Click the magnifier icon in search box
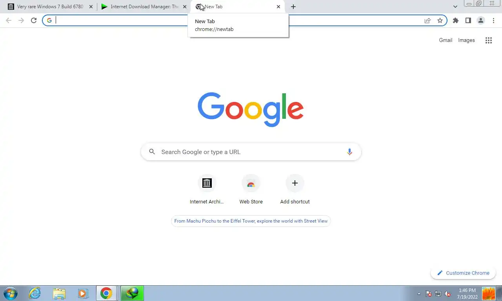This screenshot has width=502, height=301. pyautogui.click(x=152, y=152)
